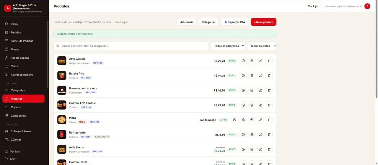Screen dimensions: 378x165
Task: Open Fila de espera menu item
Action: point(23,58)
